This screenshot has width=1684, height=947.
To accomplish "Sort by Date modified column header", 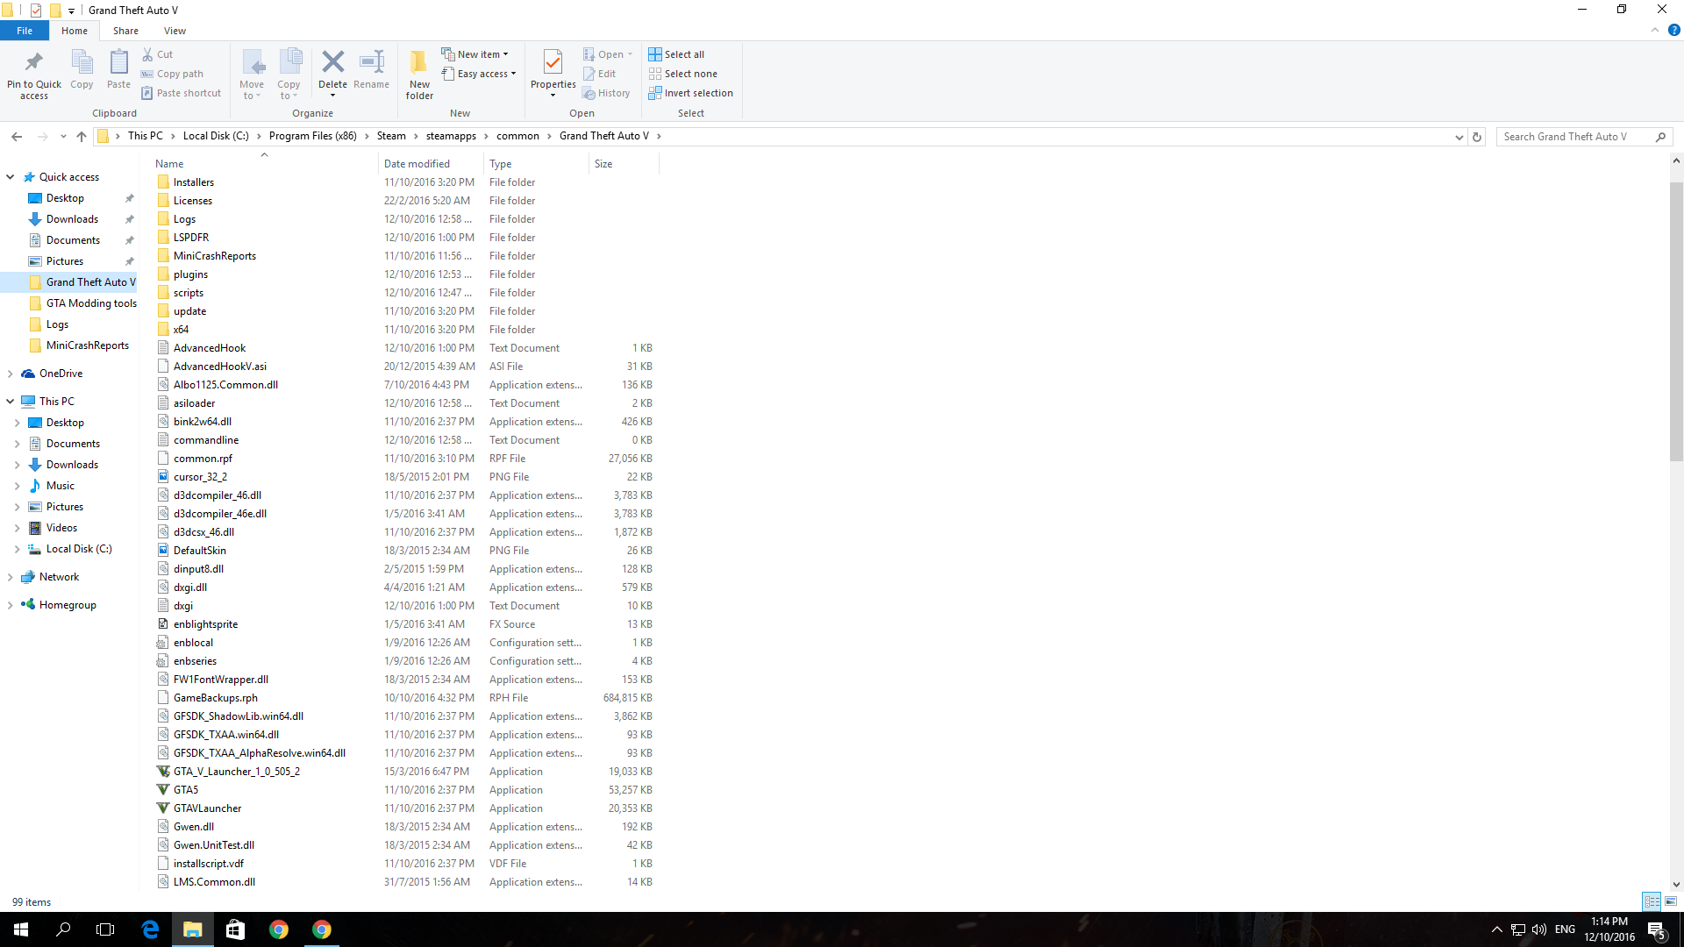I will (417, 164).
